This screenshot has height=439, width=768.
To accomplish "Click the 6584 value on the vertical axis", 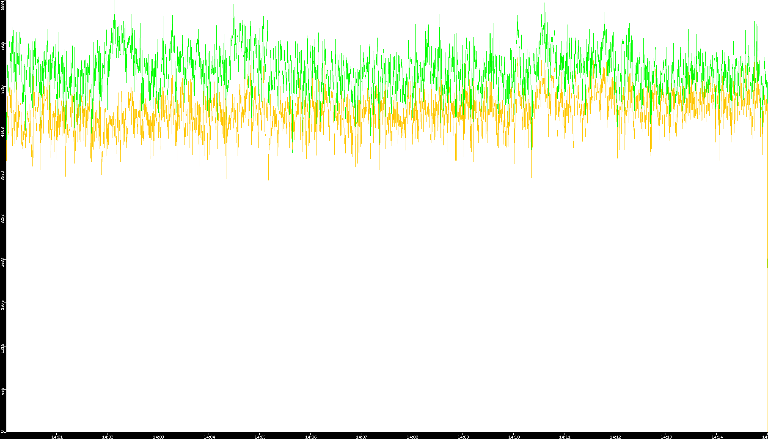I will [x=3, y=5].
